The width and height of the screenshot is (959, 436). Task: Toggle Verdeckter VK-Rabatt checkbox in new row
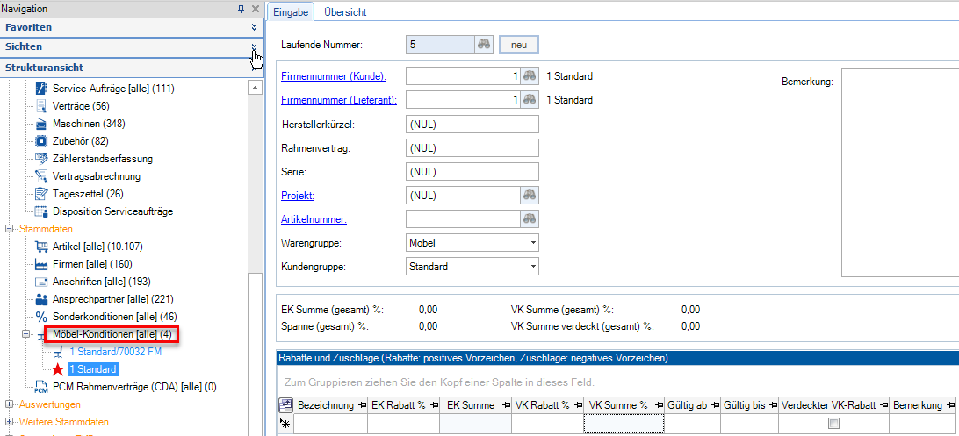point(833,424)
